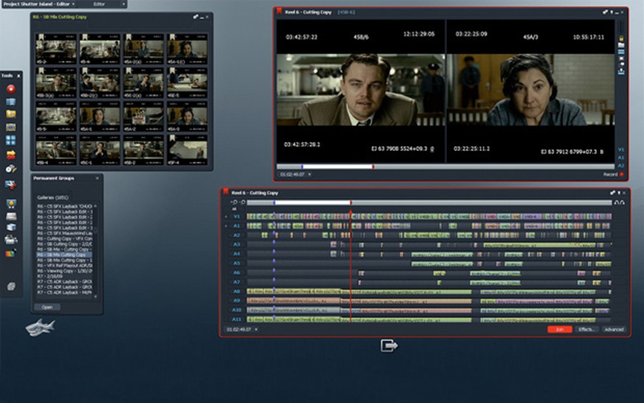Expand the A1 track arrow

coord(226,226)
